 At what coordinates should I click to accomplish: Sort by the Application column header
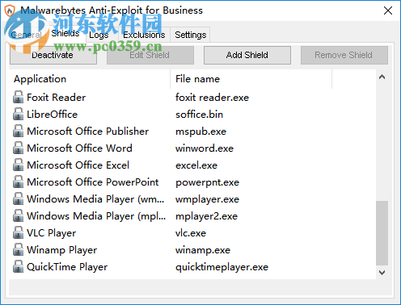[x=90, y=79]
